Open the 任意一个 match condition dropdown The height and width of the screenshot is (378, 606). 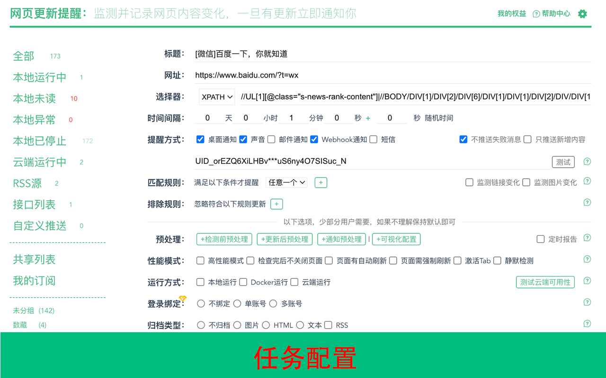click(x=286, y=182)
